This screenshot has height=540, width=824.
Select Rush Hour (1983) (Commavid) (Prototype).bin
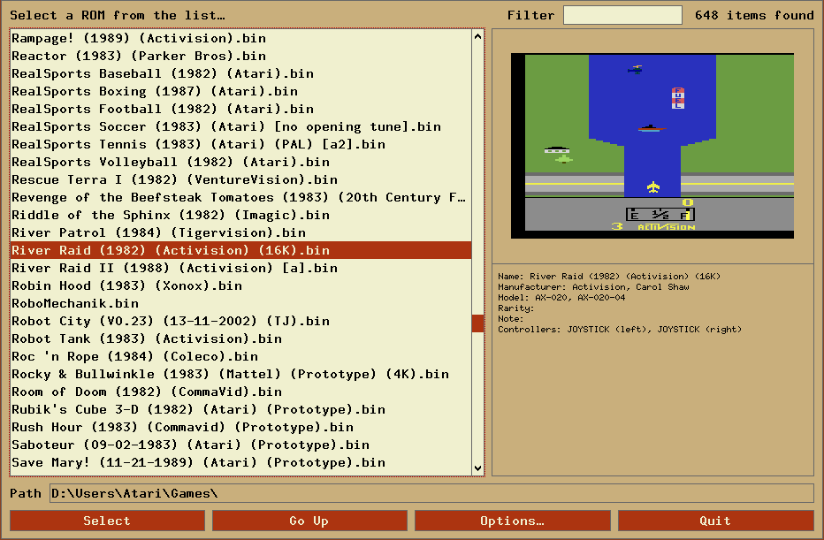pos(240,427)
